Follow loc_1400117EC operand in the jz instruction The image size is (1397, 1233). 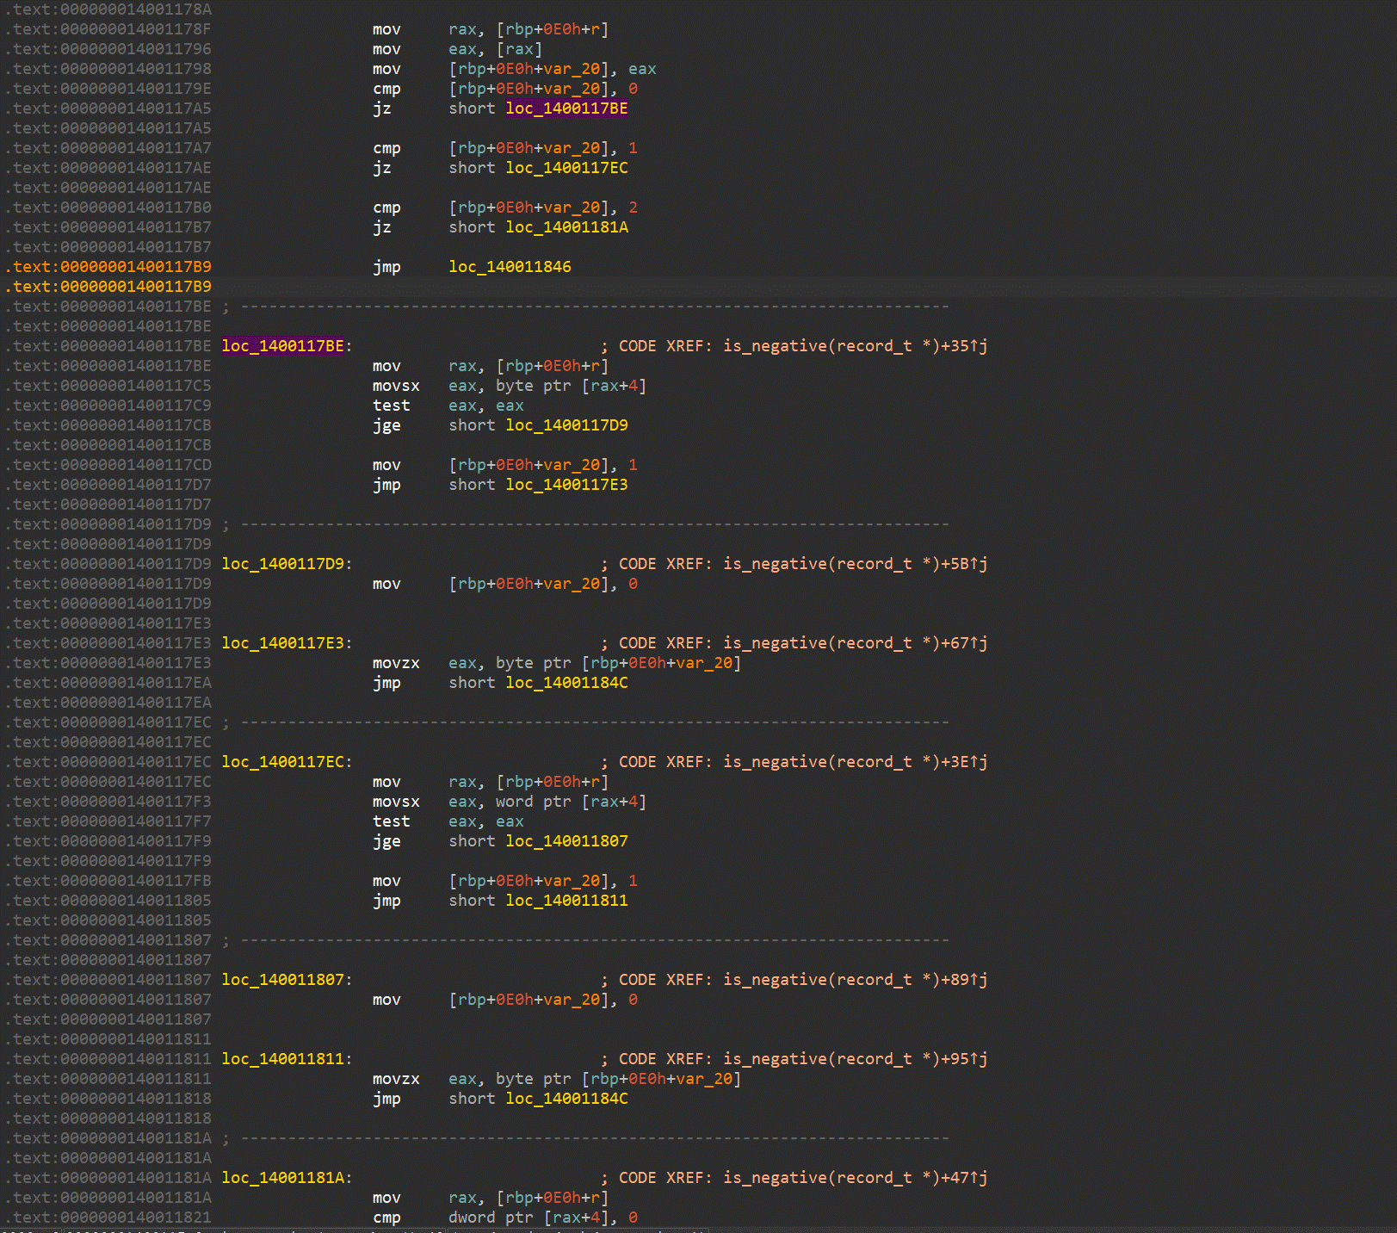pos(566,168)
